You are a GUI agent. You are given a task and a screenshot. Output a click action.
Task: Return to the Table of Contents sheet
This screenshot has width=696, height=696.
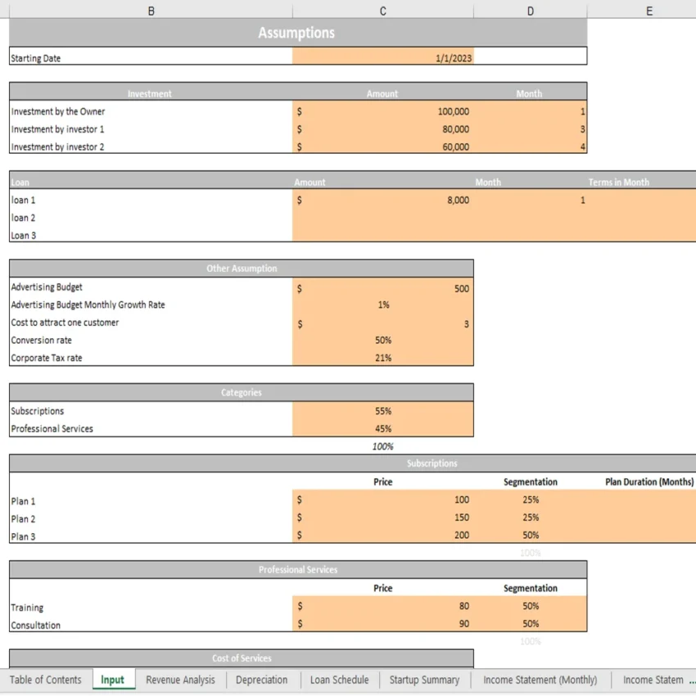(x=46, y=680)
